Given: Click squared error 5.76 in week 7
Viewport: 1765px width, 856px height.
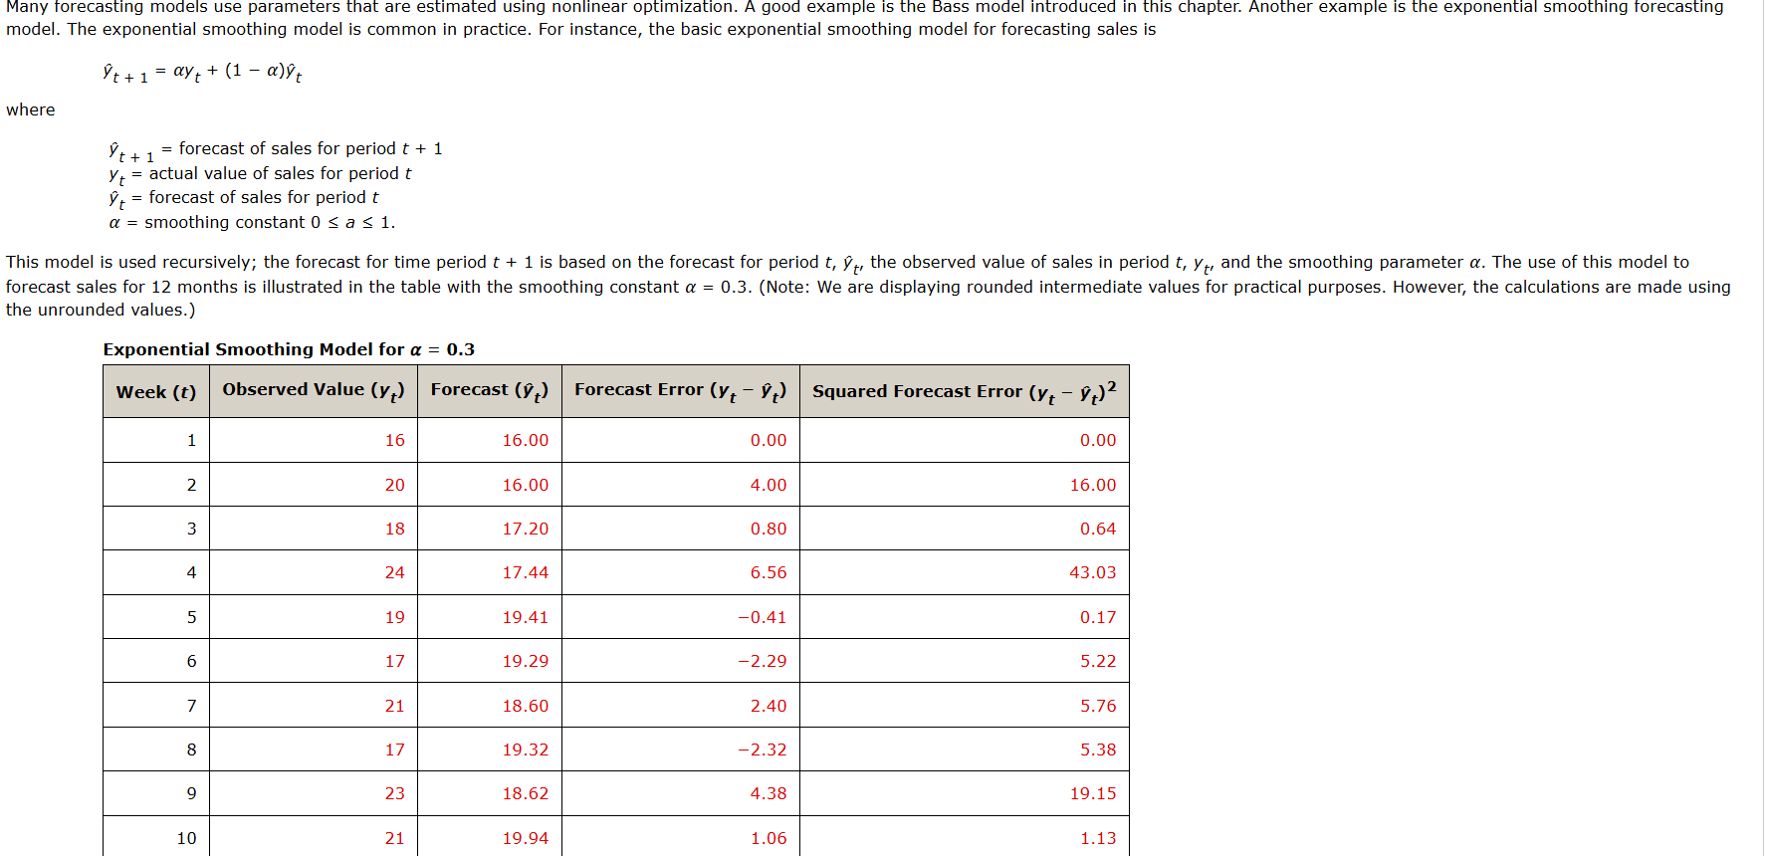Looking at the screenshot, I should 1098,706.
